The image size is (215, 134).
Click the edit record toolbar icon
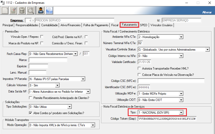pyautogui.click(x=14, y=10)
